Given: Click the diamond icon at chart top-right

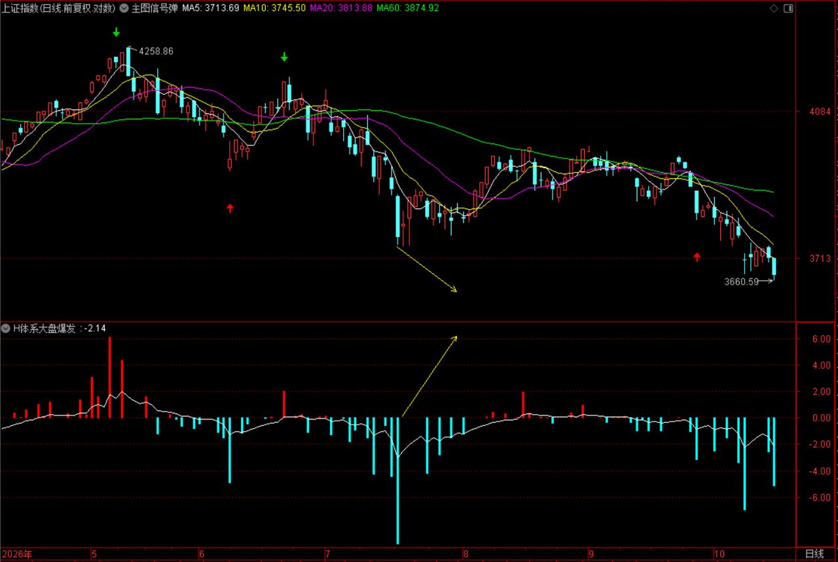Looking at the screenshot, I should [774, 9].
